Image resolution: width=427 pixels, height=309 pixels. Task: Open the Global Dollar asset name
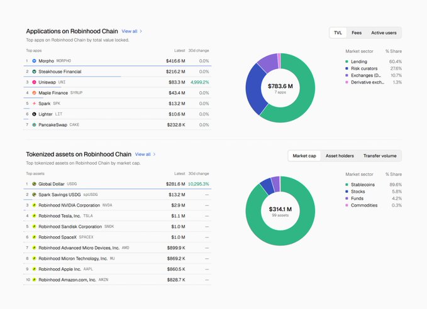click(x=52, y=184)
